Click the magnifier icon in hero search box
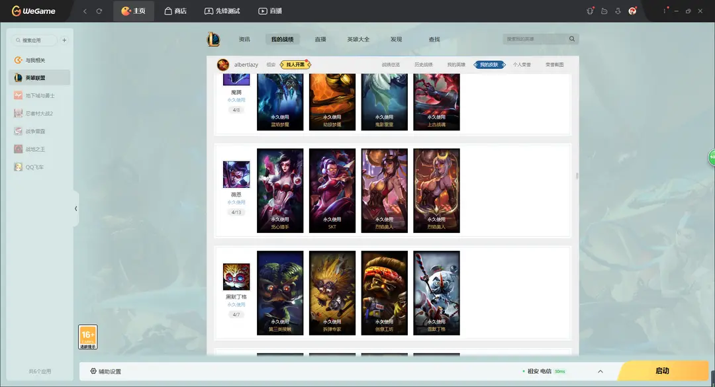 (x=572, y=39)
